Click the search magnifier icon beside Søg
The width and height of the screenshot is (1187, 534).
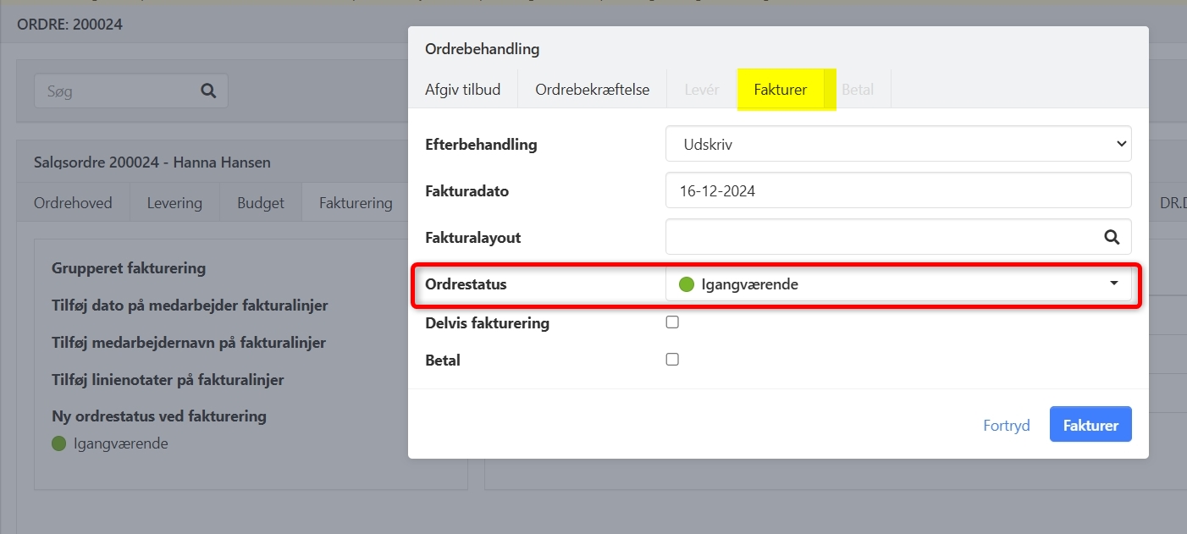coord(208,91)
